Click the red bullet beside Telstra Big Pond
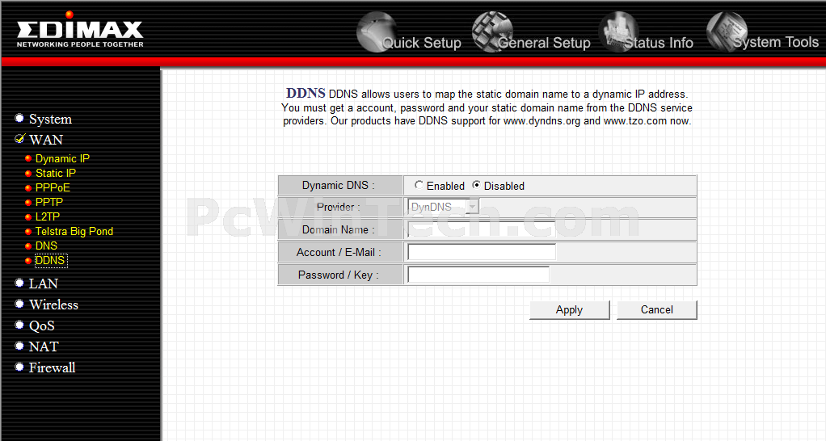Viewport: 826px width, 441px height. pyautogui.click(x=28, y=232)
